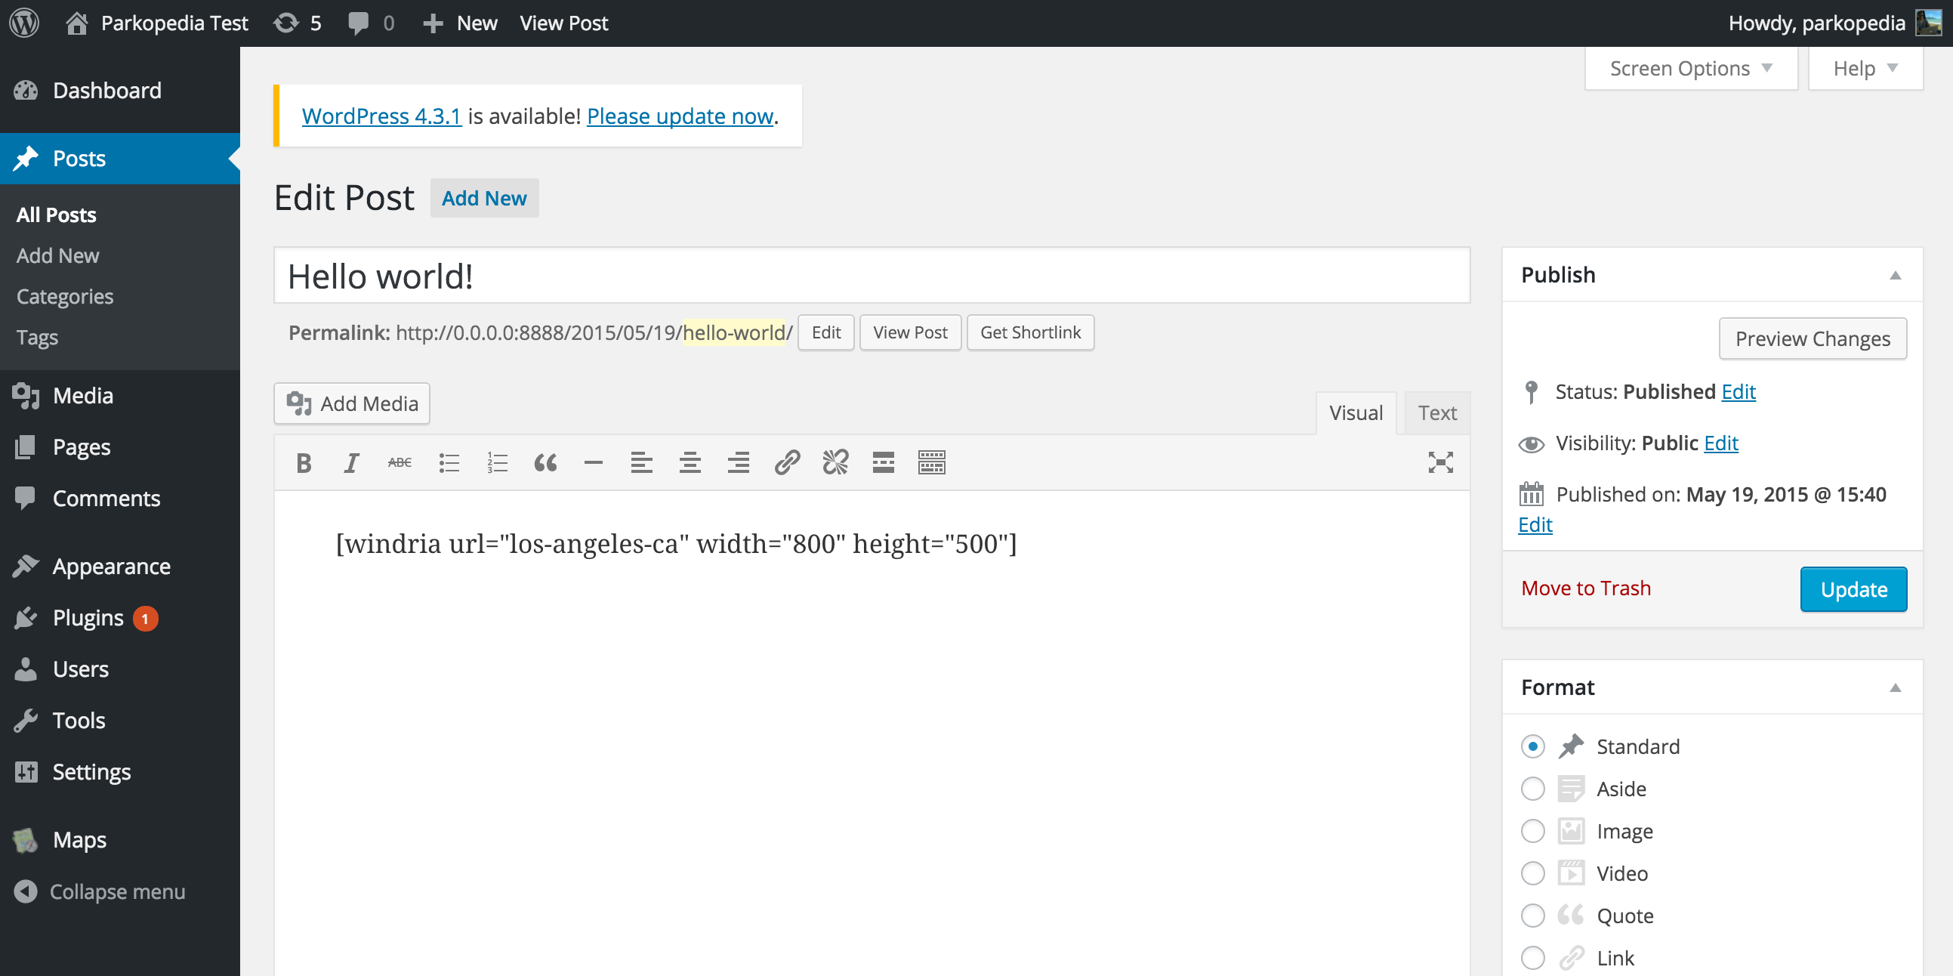Edit the post Status
This screenshot has width=1953, height=976.
click(x=1739, y=391)
